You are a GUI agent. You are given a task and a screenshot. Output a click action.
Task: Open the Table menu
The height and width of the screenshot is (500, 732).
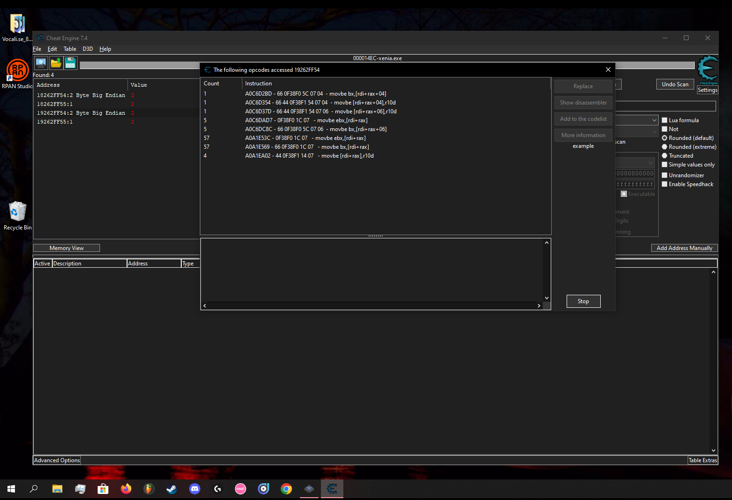tap(70, 49)
